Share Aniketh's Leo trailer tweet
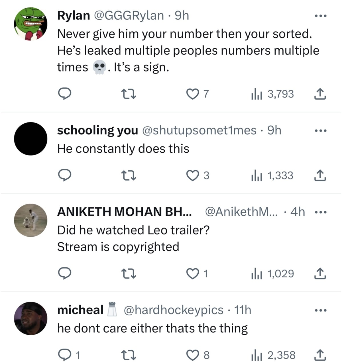This screenshot has height=362, width=342. pos(320,273)
